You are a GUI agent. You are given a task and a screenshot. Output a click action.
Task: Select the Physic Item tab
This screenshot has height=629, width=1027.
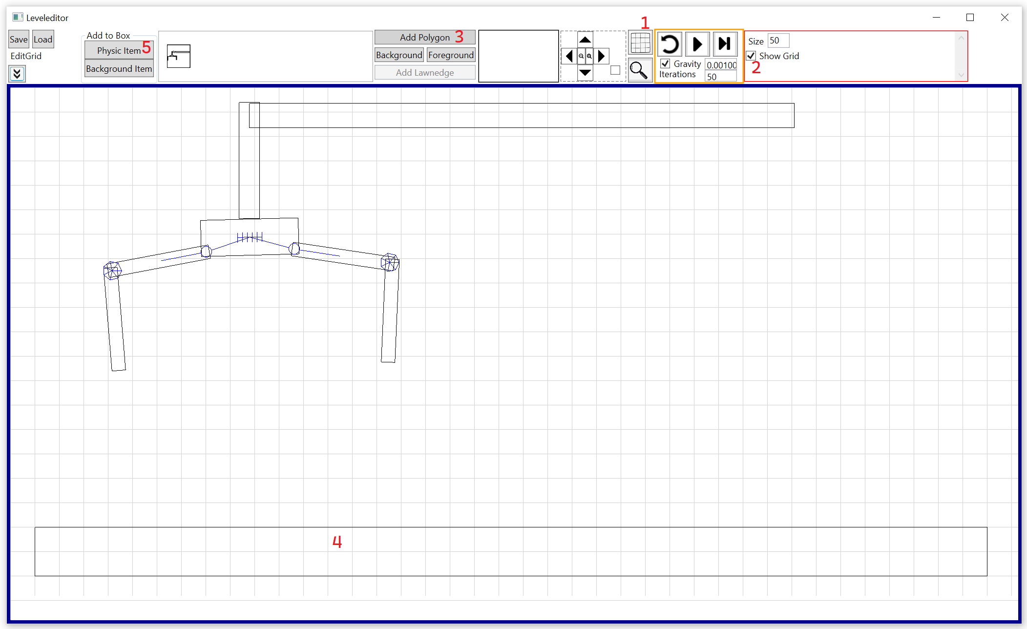119,50
